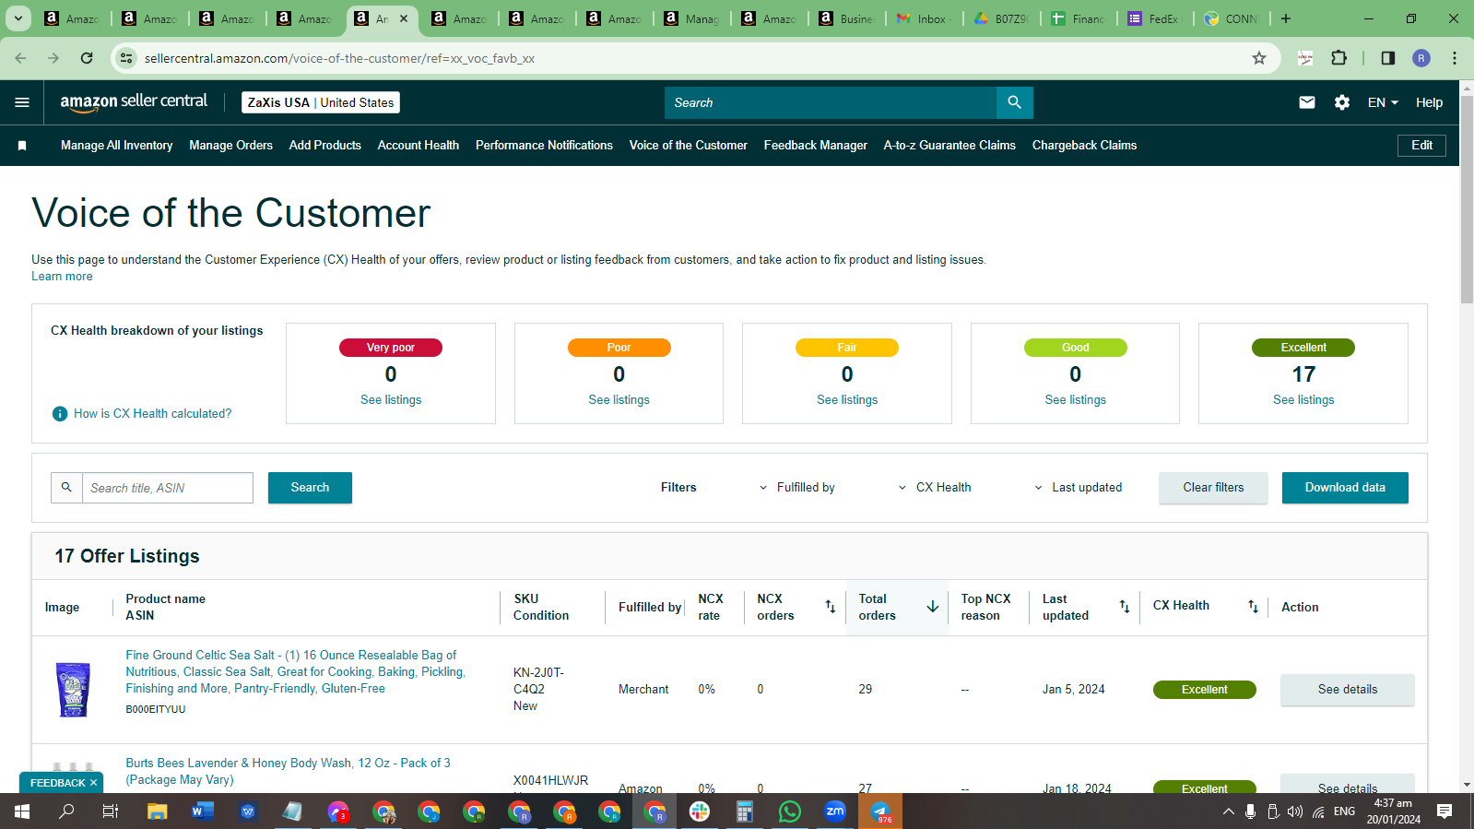Open the Chrome three-dot menu

pyautogui.click(x=1455, y=58)
